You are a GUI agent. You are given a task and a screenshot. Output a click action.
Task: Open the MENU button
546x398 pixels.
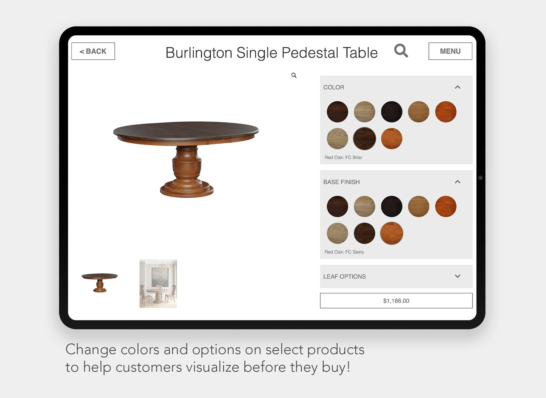click(x=450, y=51)
